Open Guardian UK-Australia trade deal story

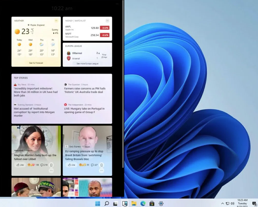85,90
